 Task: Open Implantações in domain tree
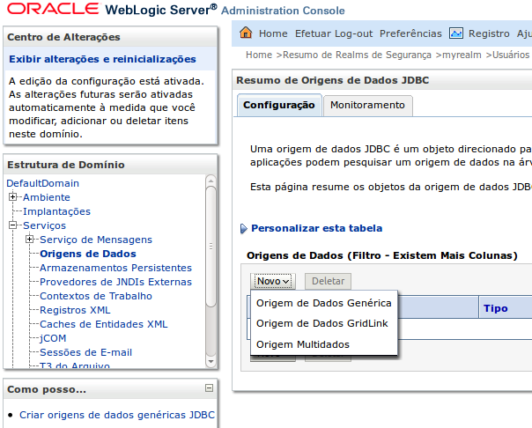pyautogui.click(x=56, y=211)
